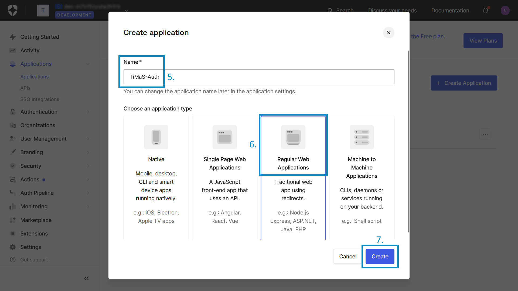This screenshot has width=518, height=291.
Task: Close the Create application dialog
Action: [x=389, y=33]
